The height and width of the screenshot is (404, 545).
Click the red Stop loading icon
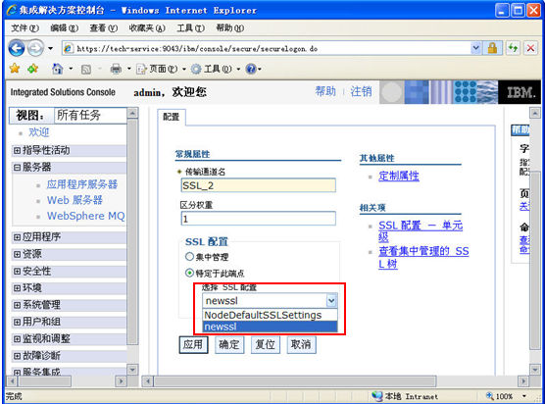(x=530, y=48)
